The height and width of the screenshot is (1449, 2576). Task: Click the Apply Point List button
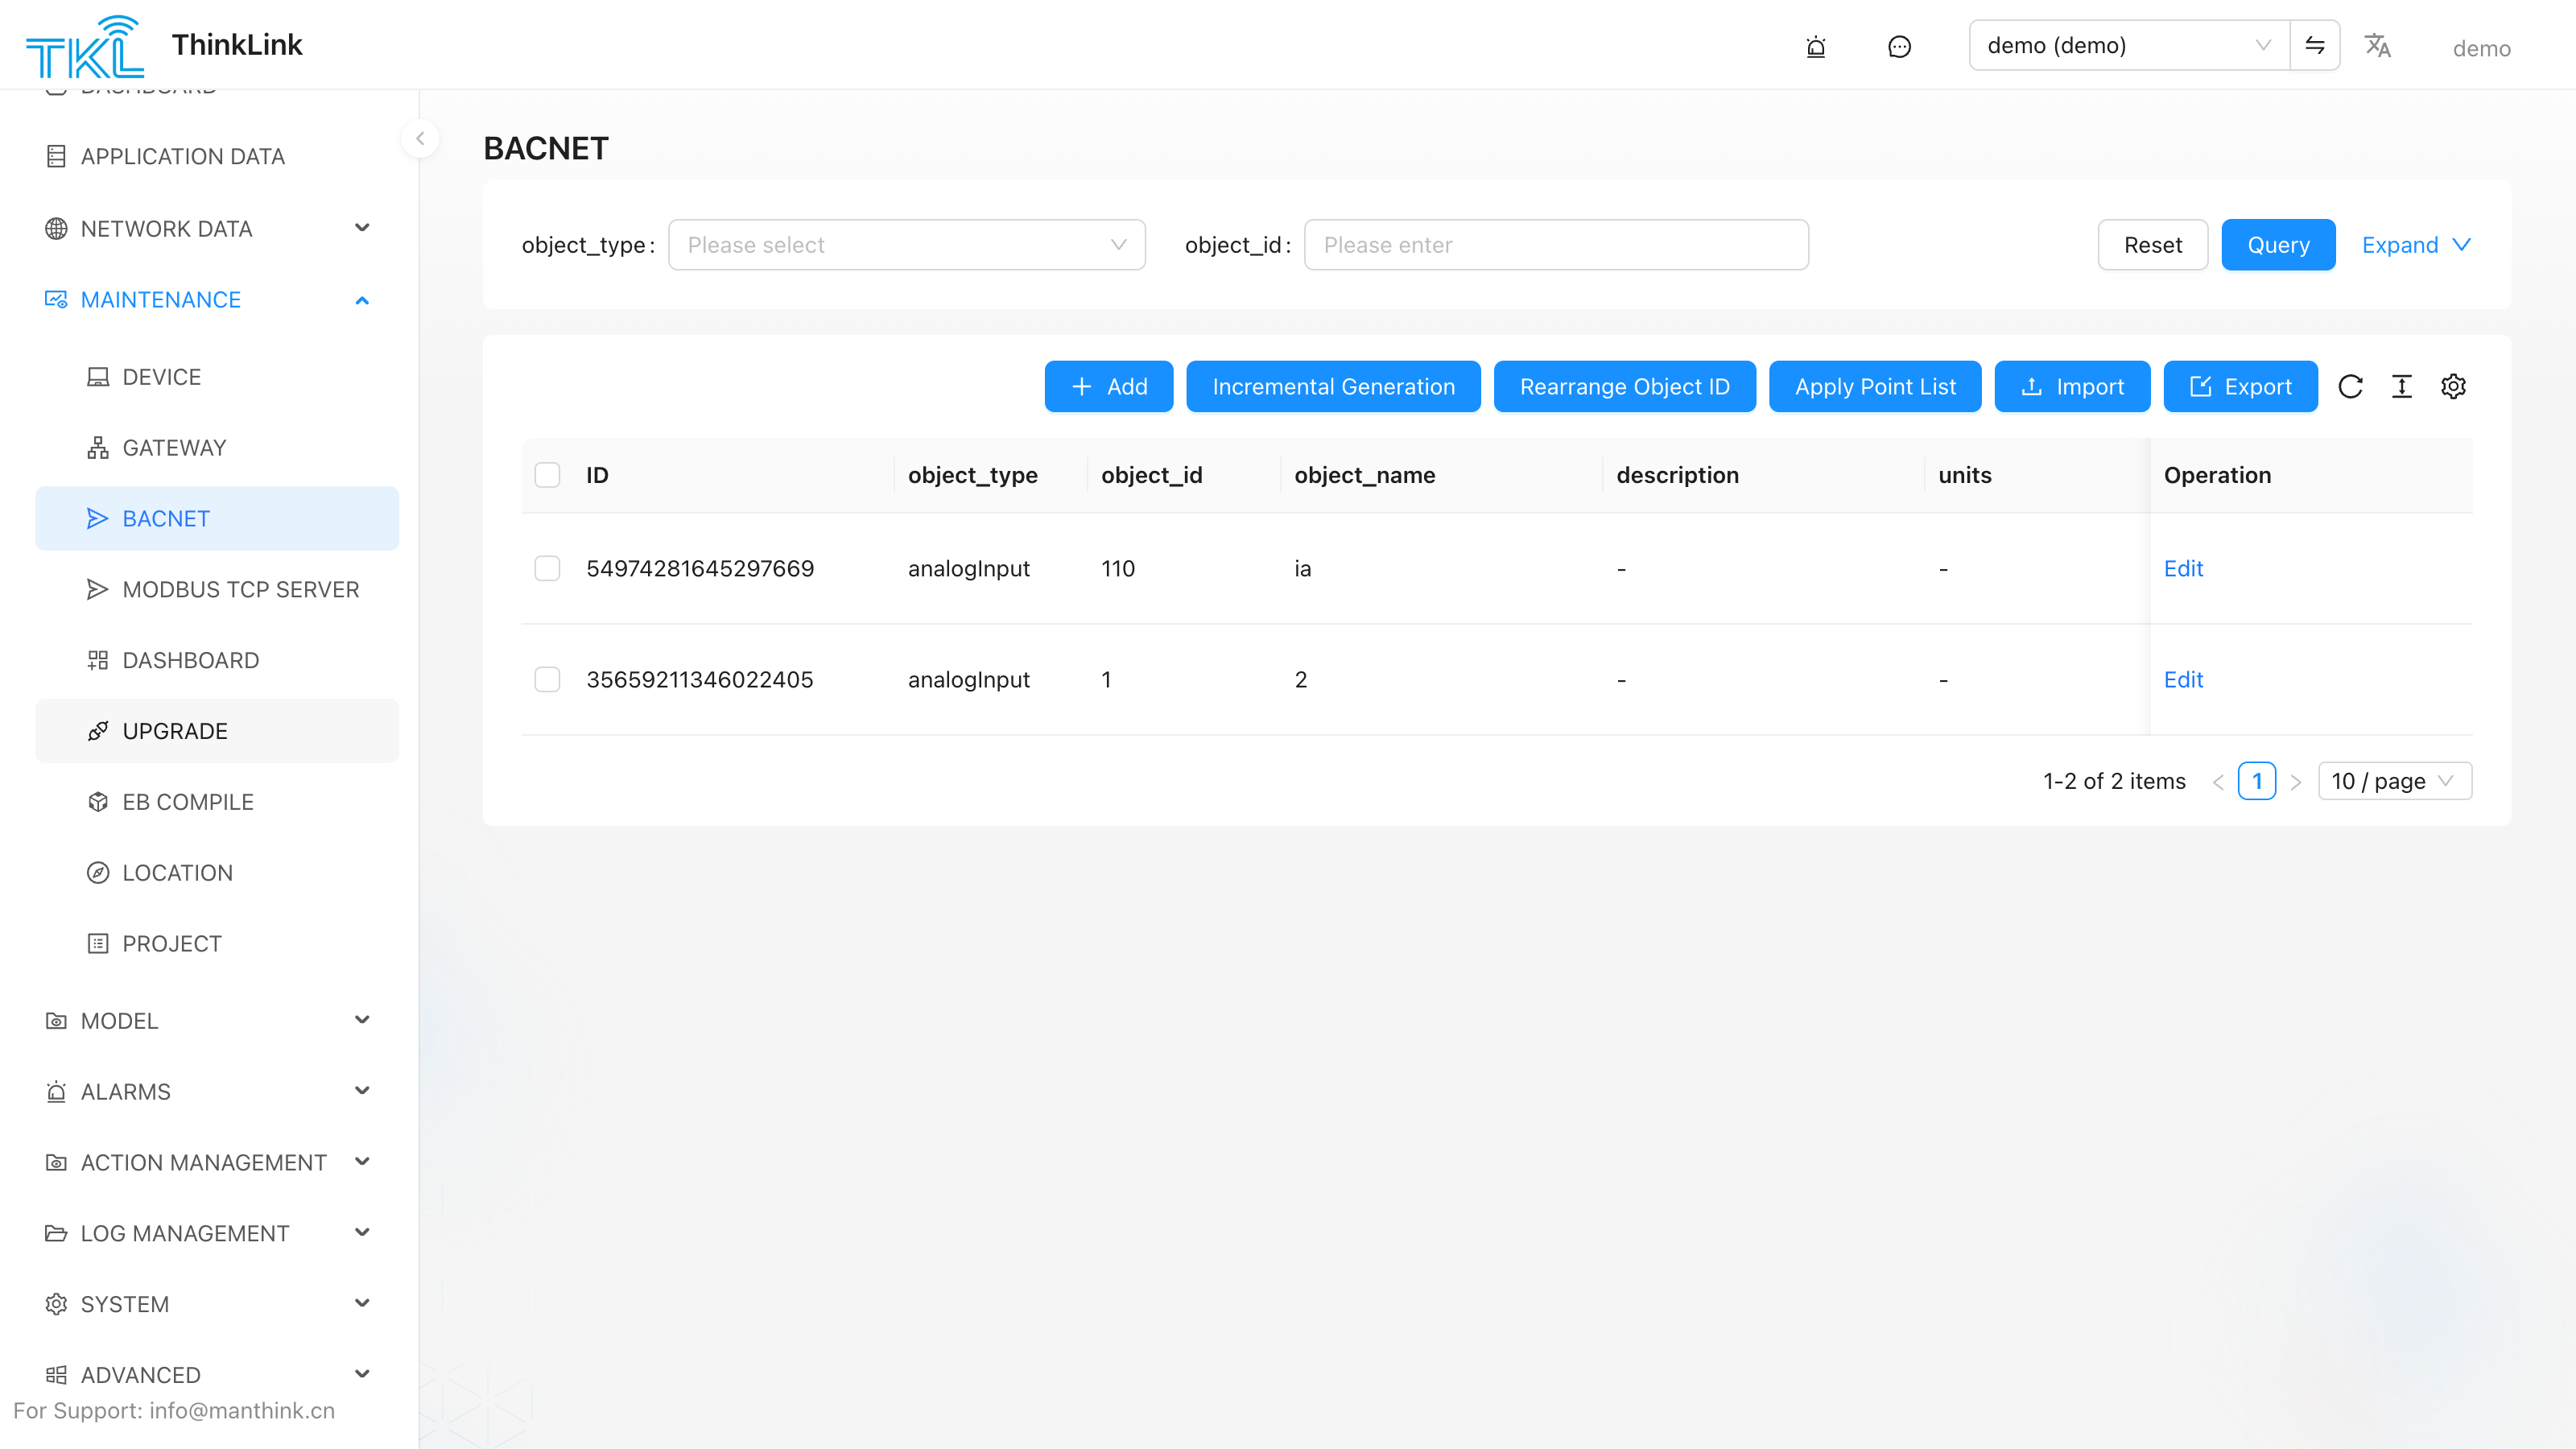click(1875, 386)
